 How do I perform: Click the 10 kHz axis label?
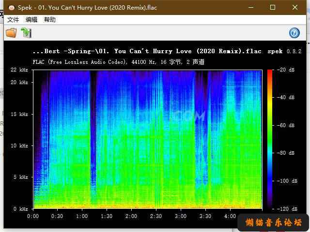click(19, 146)
